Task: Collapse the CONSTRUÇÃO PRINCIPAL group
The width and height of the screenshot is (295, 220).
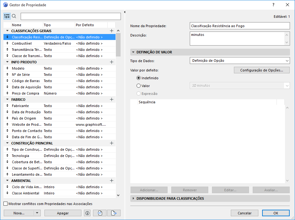Action: [x=7, y=143]
